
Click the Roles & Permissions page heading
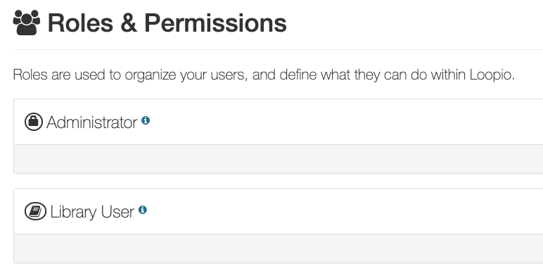[x=167, y=23]
